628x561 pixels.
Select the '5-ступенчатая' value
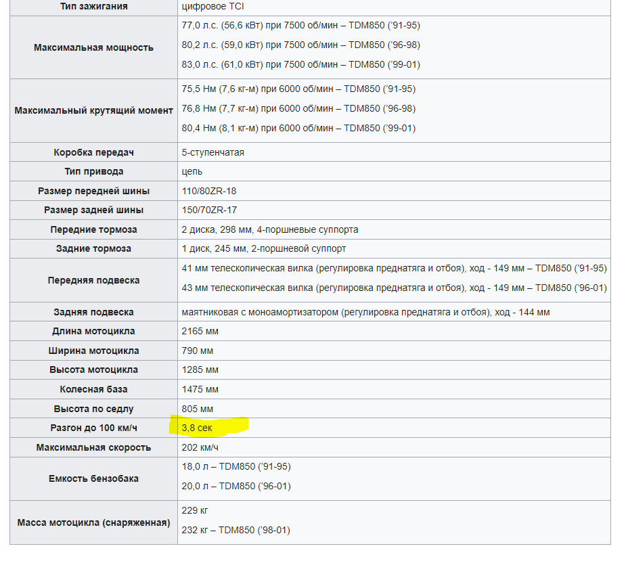coord(212,152)
